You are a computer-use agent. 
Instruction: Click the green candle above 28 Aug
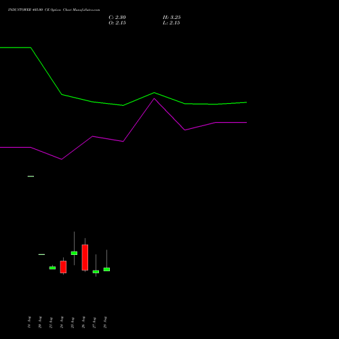(x=106, y=269)
